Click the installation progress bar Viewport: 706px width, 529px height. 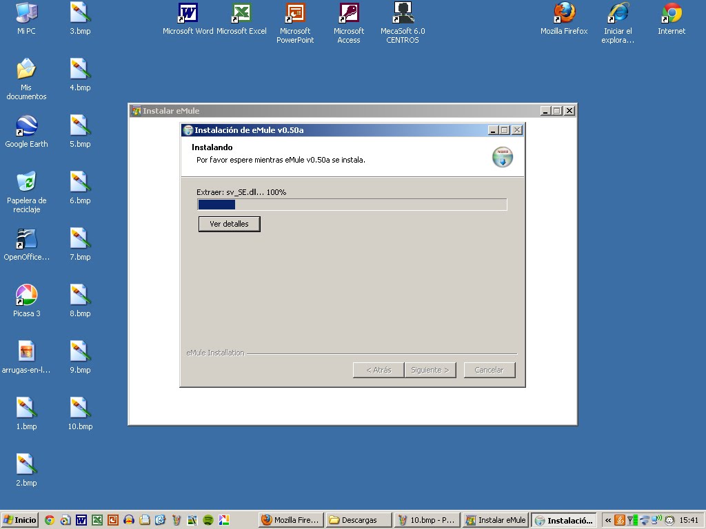[x=352, y=205]
